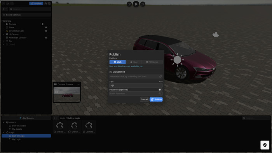272x153 pixels.
Task: Click the Add Assets button
Action: coord(26,118)
